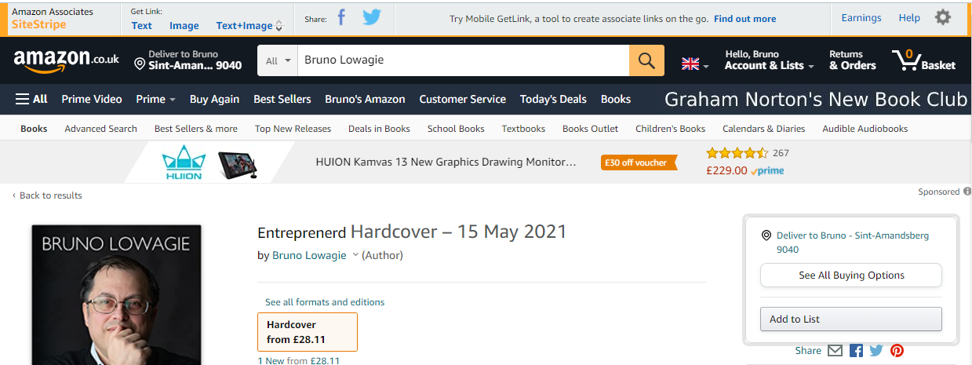Click the HUION logo in the ad
Screen dimensions: 972x365
[183, 163]
